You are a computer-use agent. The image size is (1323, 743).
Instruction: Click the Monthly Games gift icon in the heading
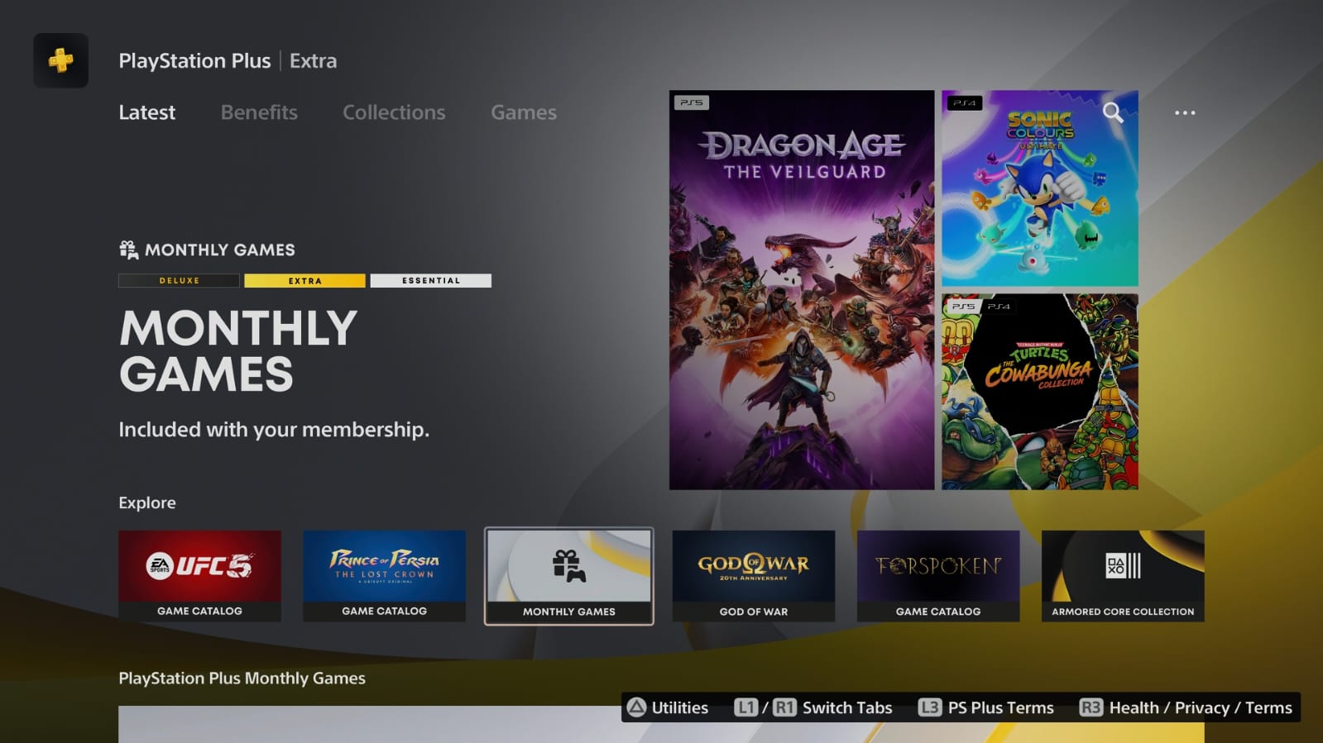click(x=128, y=250)
